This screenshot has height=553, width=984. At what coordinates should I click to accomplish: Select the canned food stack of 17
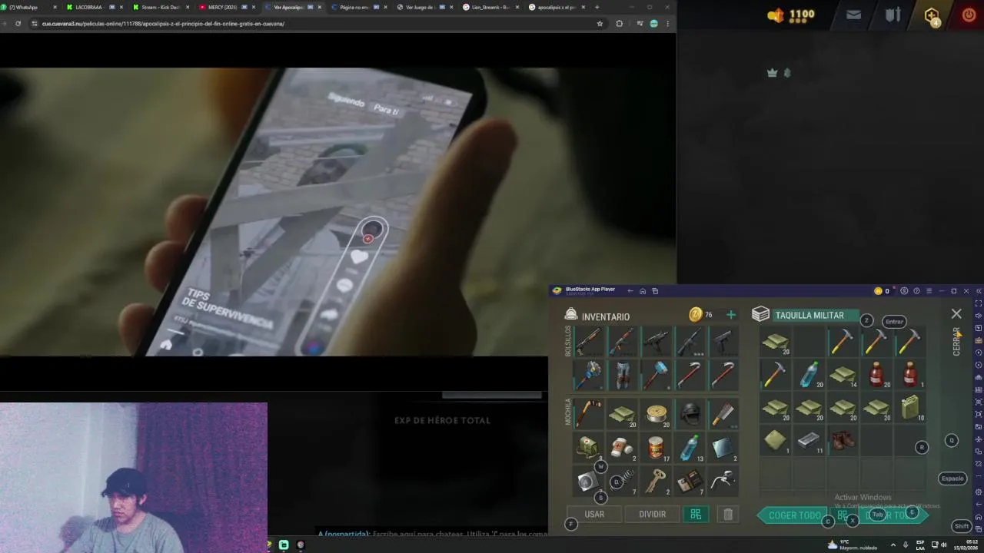pyautogui.click(x=656, y=448)
